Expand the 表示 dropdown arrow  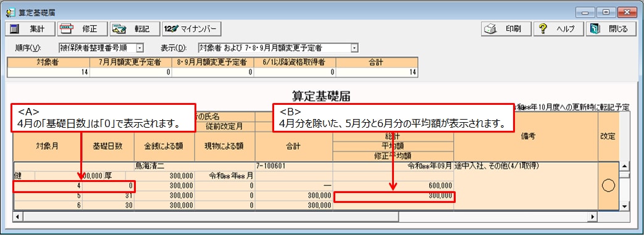click(x=354, y=48)
